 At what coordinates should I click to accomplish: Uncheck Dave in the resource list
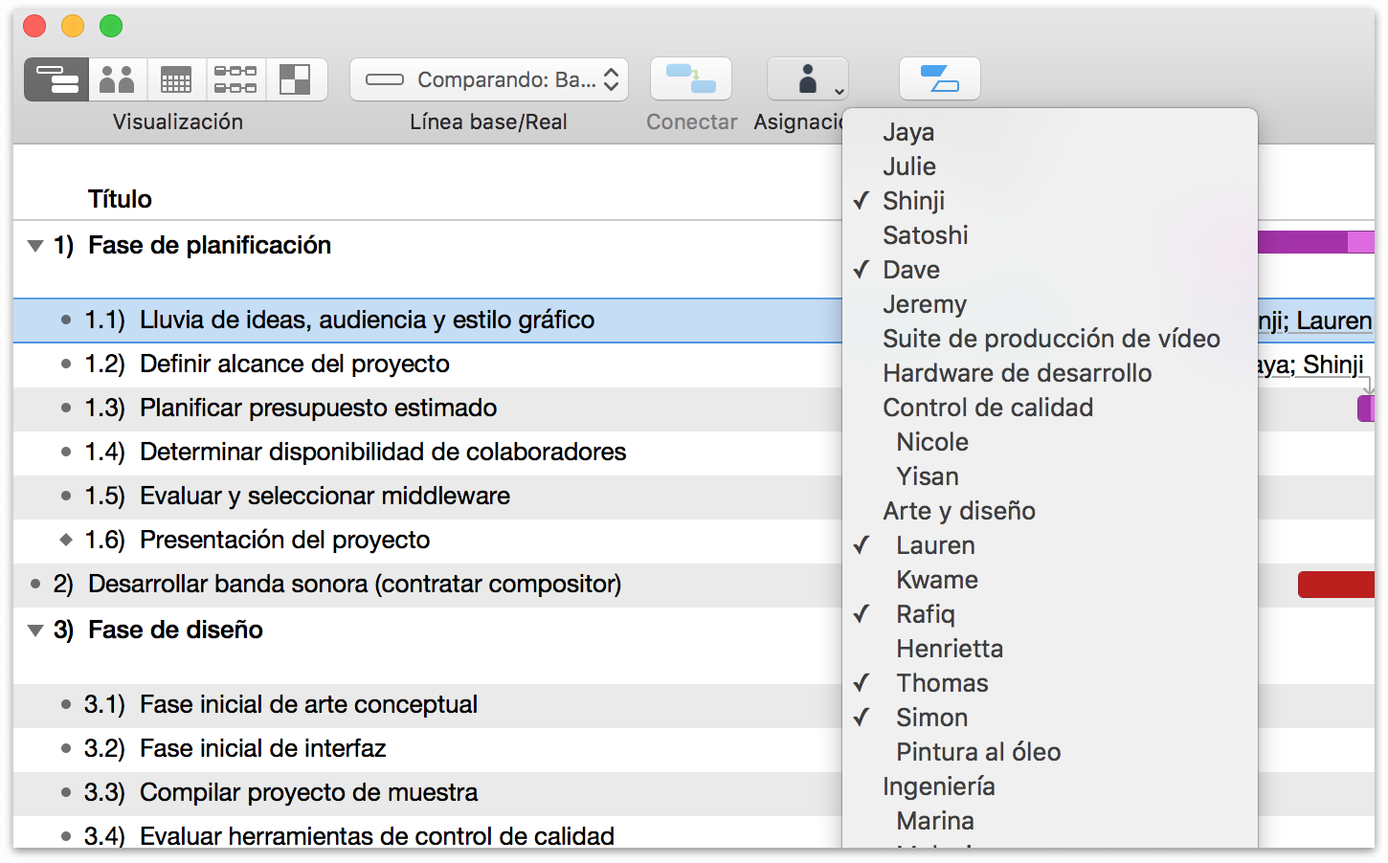click(910, 270)
